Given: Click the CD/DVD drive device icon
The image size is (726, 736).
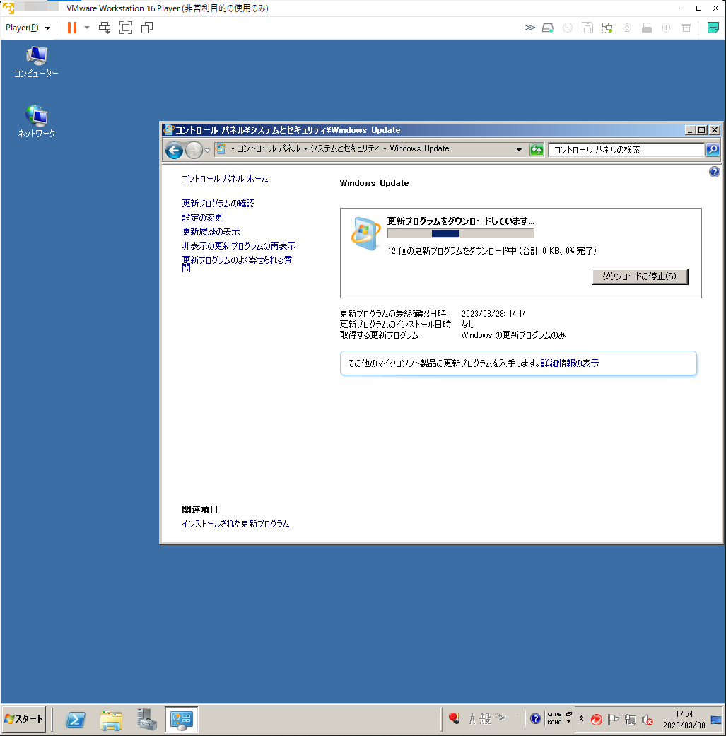Looking at the screenshot, I should pos(568,28).
